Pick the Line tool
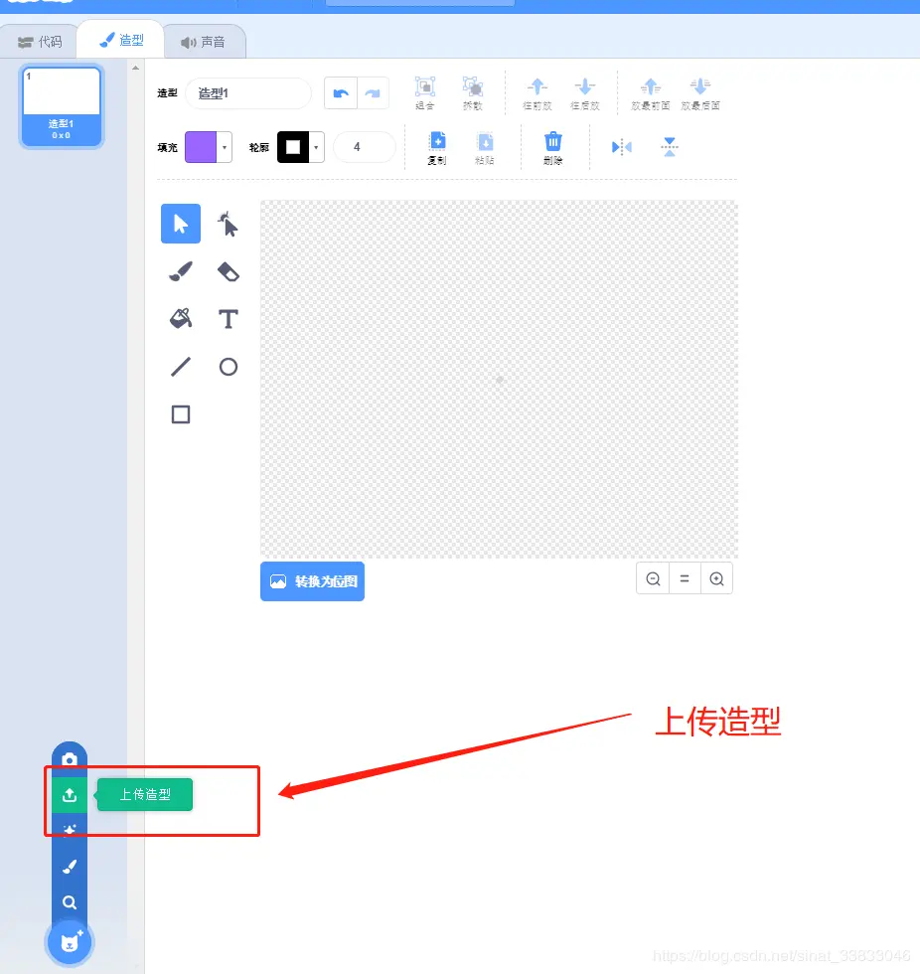Viewport: 920px width, 974px height. tap(180, 367)
